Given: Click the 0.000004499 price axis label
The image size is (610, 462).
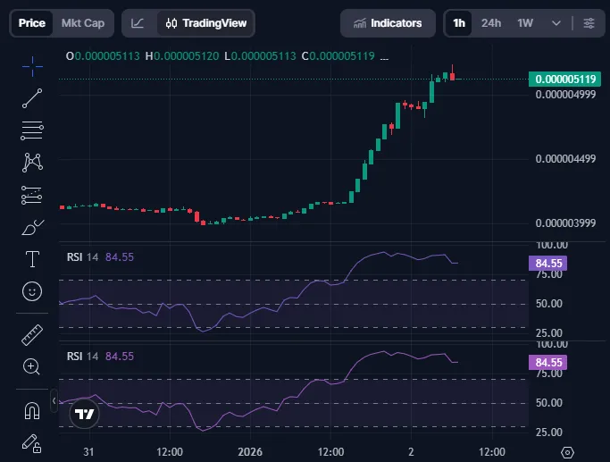Looking at the screenshot, I should [x=565, y=159].
